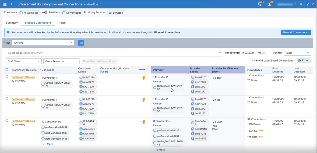Click the Role17270 label in first row consumer
The height and width of the screenshot is (153, 317).
click(88, 77)
